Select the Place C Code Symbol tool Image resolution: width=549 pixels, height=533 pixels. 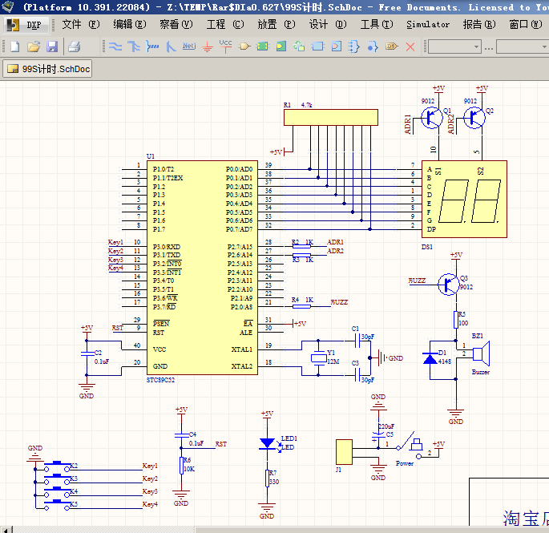[318, 46]
